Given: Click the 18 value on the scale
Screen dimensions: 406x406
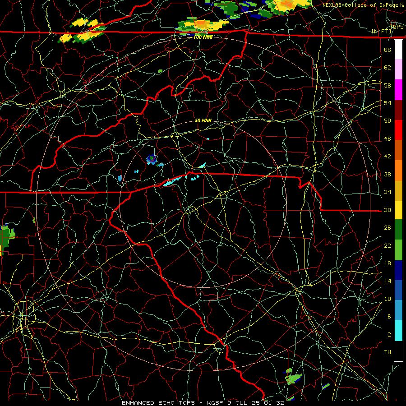Looking at the screenshot, I should [x=388, y=263].
